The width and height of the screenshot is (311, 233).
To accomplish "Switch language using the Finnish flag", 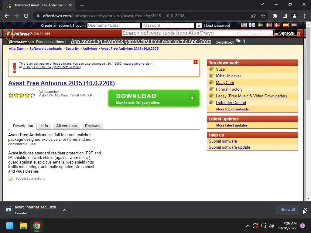I will tap(252, 25).
